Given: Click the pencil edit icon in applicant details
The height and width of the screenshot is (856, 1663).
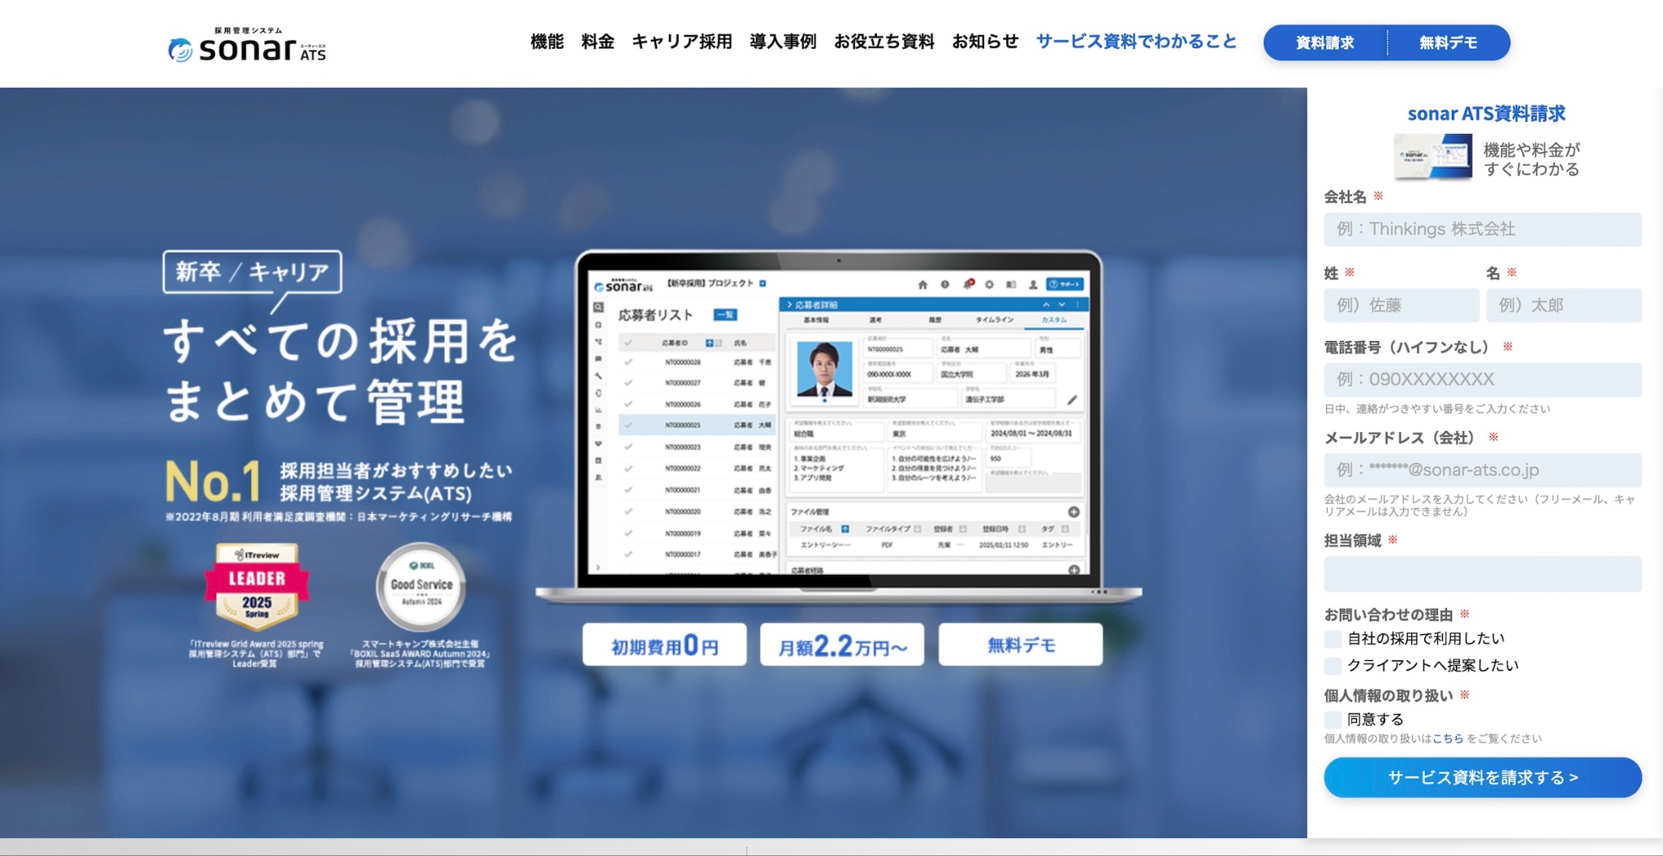Looking at the screenshot, I should pos(1072,400).
